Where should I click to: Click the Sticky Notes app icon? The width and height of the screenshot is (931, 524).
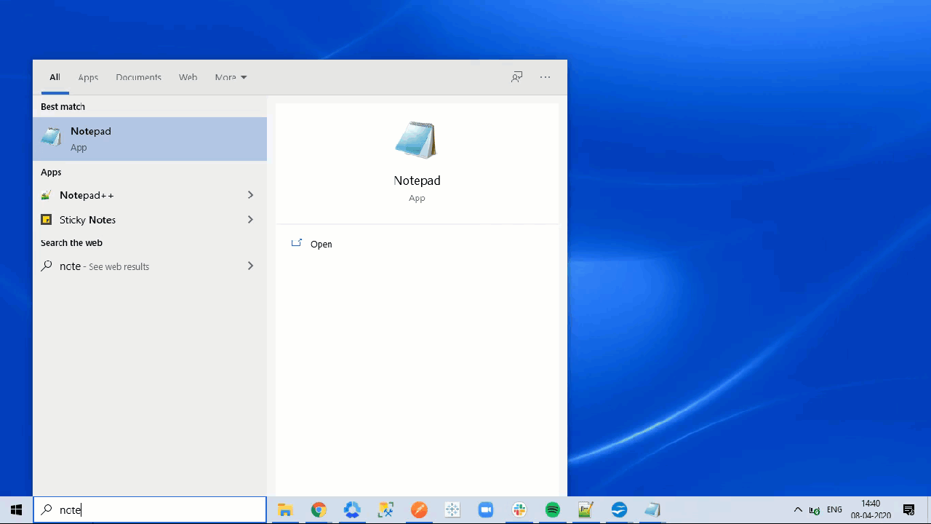click(x=47, y=220)
